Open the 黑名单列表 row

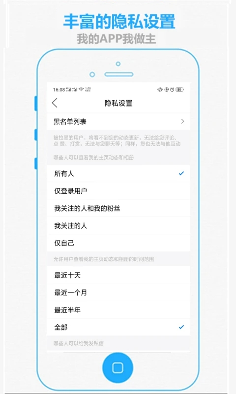coord(118,121)
